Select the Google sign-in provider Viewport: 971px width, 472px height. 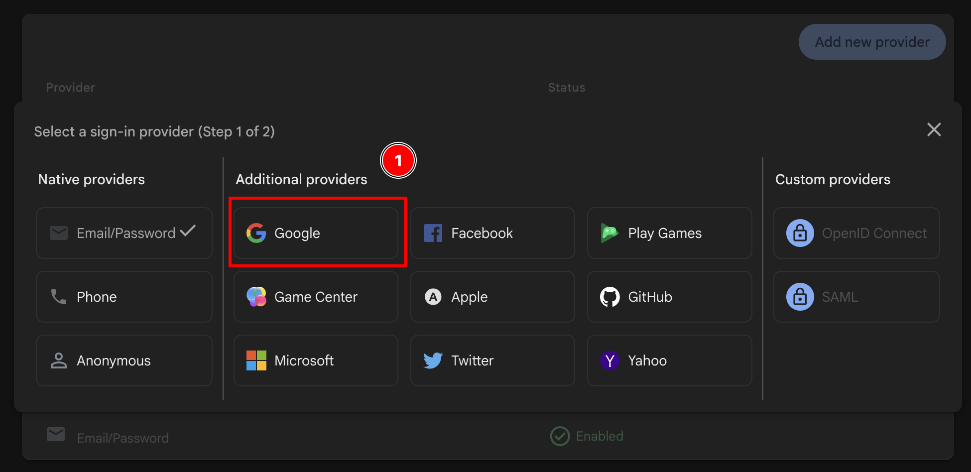click(x=317, y=233)
